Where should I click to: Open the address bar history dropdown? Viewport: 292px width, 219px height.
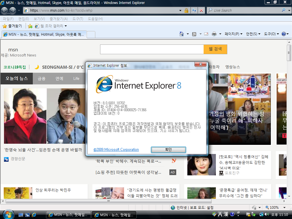(180, 11)
